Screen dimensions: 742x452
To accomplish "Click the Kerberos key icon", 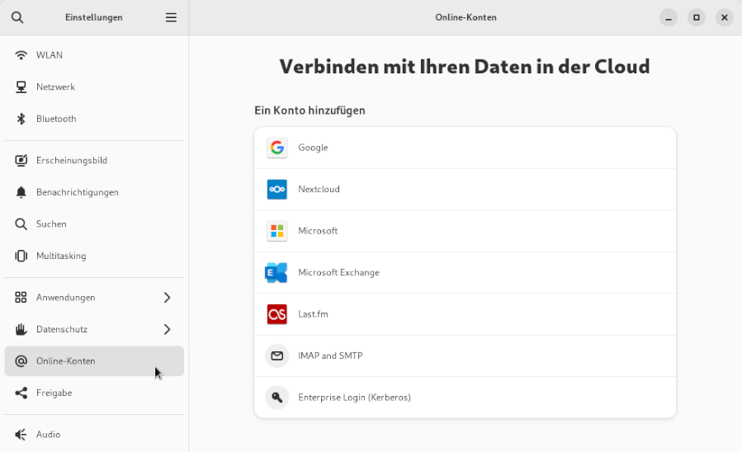I will click(x=276, y=398).
